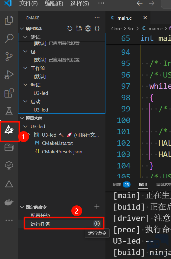Open the 文件(F) menu
Viewport: 171px width, 259px height.
[28, 3]
